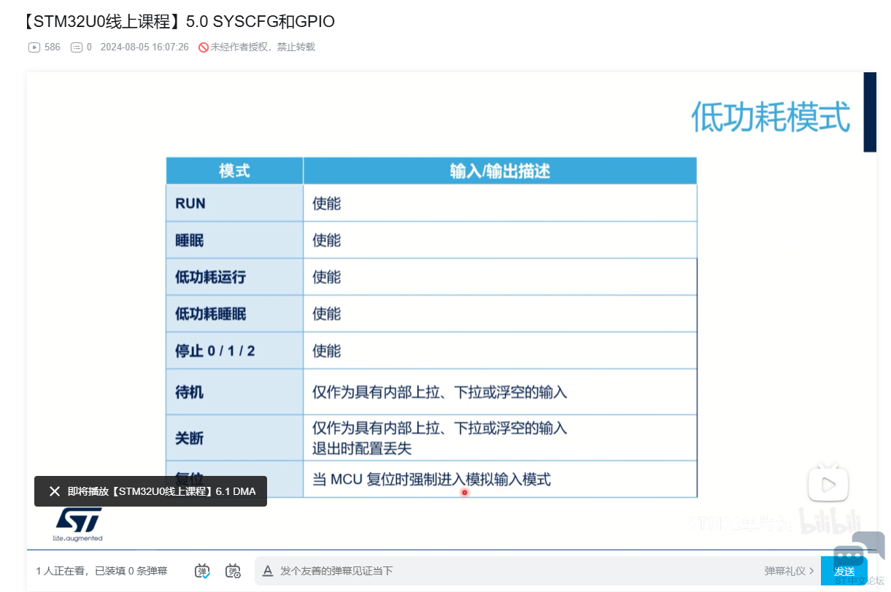Image resolution: width=891 pixels, height=592 pixels.
Task: Click the blue 发送 send button
Action: point(844,571)
